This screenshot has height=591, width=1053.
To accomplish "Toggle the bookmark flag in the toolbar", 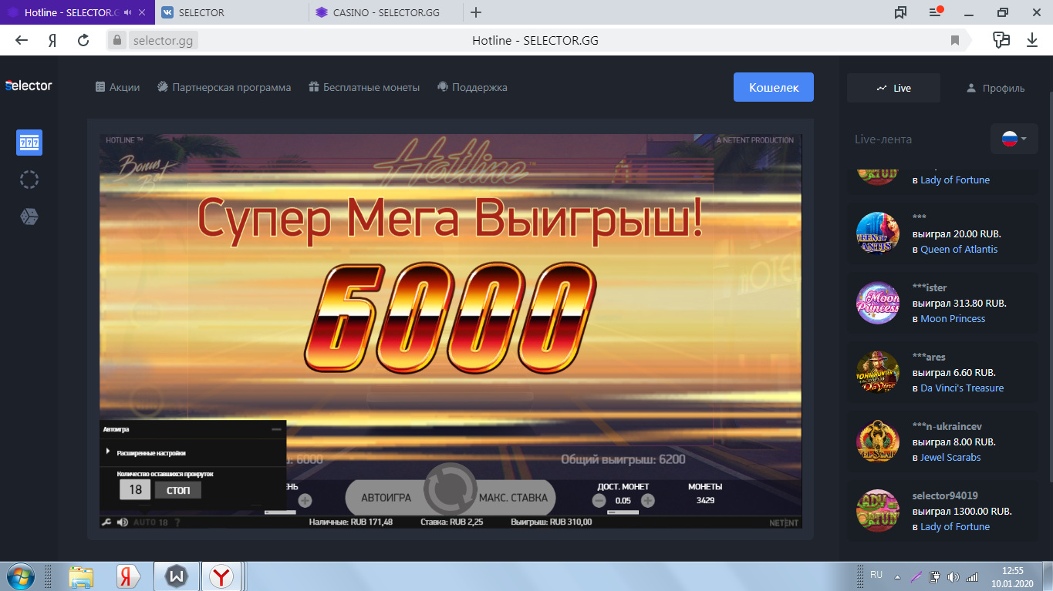I will [957, 39].
